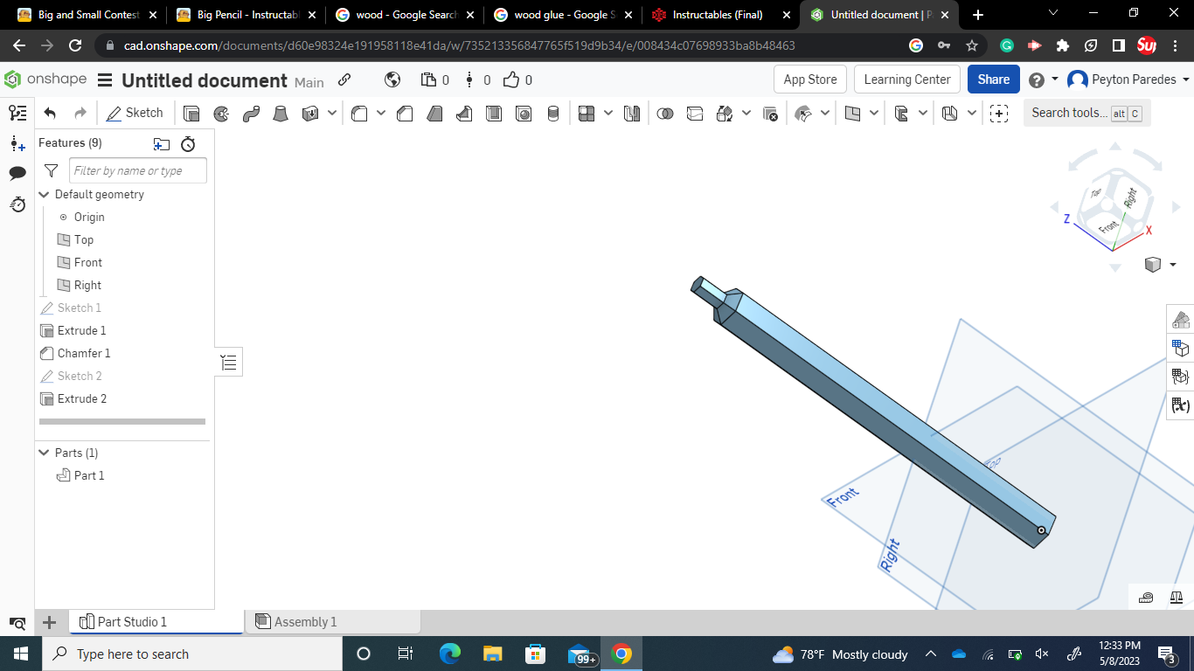The width and height of the screenshot is (1194, 671).
Task: Select the Plane tool
Action: tap(852, 113)
